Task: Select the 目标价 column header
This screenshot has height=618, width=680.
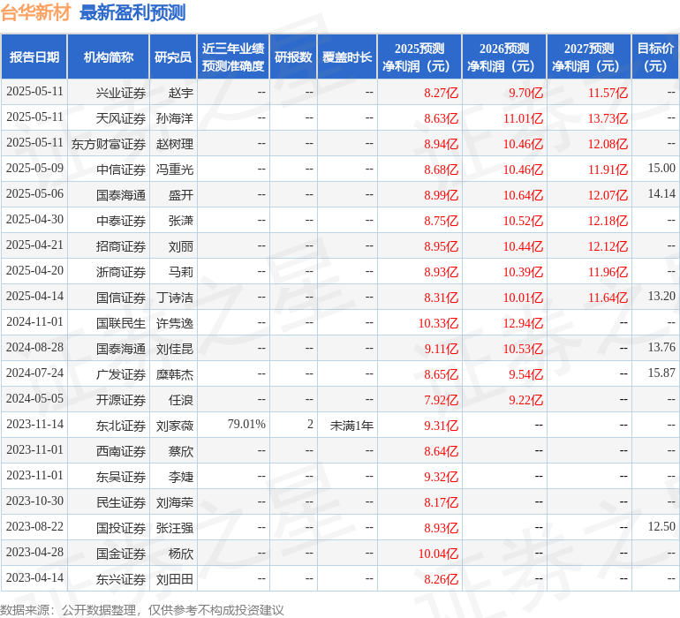Action: (655, 57)
